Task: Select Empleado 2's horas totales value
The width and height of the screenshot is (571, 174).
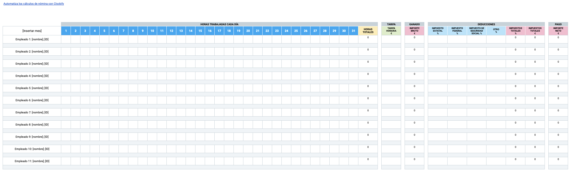Action: (x=368, y=52)
